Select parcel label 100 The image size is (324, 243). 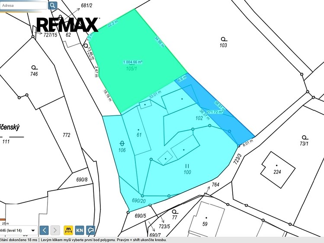pos(187,172)
